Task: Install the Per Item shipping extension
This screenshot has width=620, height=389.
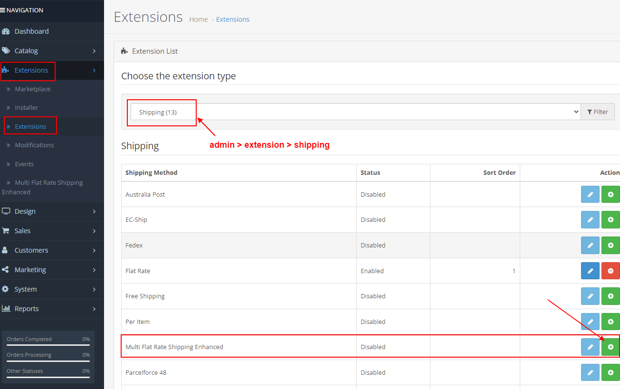Action: 610,322
